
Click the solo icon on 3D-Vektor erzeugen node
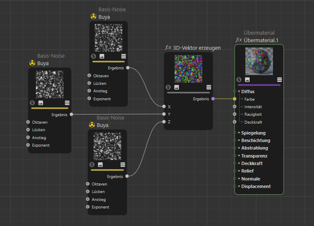(168, 87)
